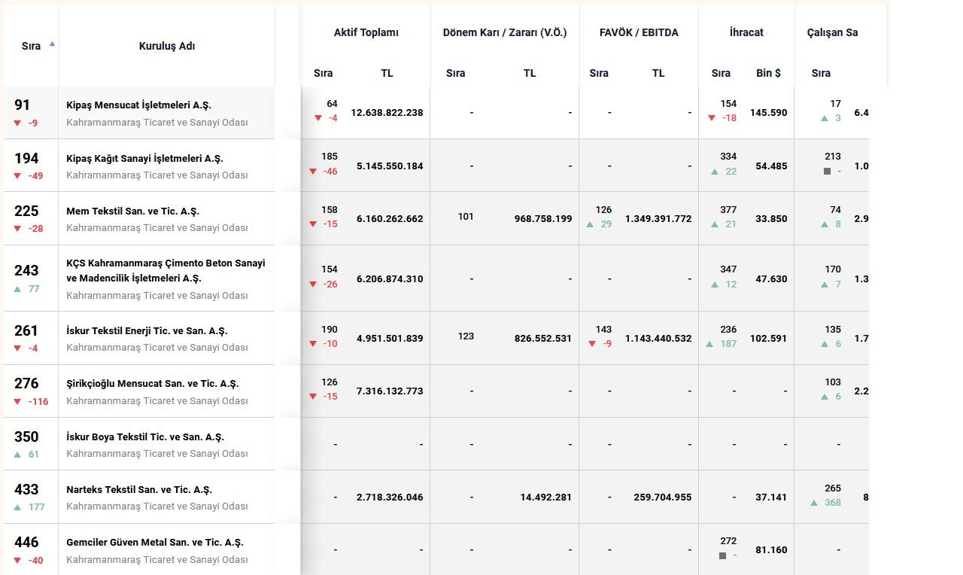Sort by Aktif Toplamı column header
Screen dimensions: 963x575
pyautogui.click(x=366, y=32)
